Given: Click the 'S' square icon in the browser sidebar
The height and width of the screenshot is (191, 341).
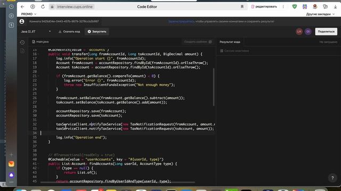Looking at the screenshot, I should pos(11,25).
